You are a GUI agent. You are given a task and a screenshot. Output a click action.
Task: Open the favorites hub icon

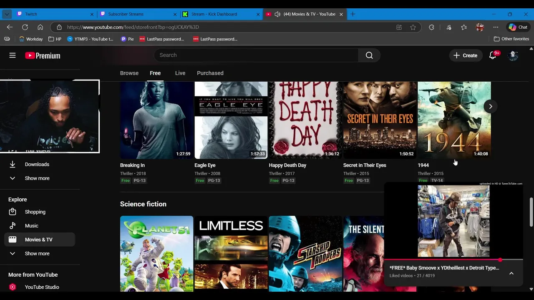pyautogui.click(x=464, y=27)
